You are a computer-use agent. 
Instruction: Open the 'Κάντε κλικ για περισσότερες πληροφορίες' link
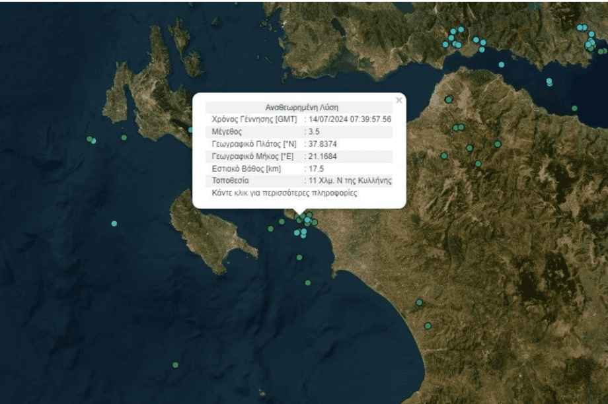point(285,193)
